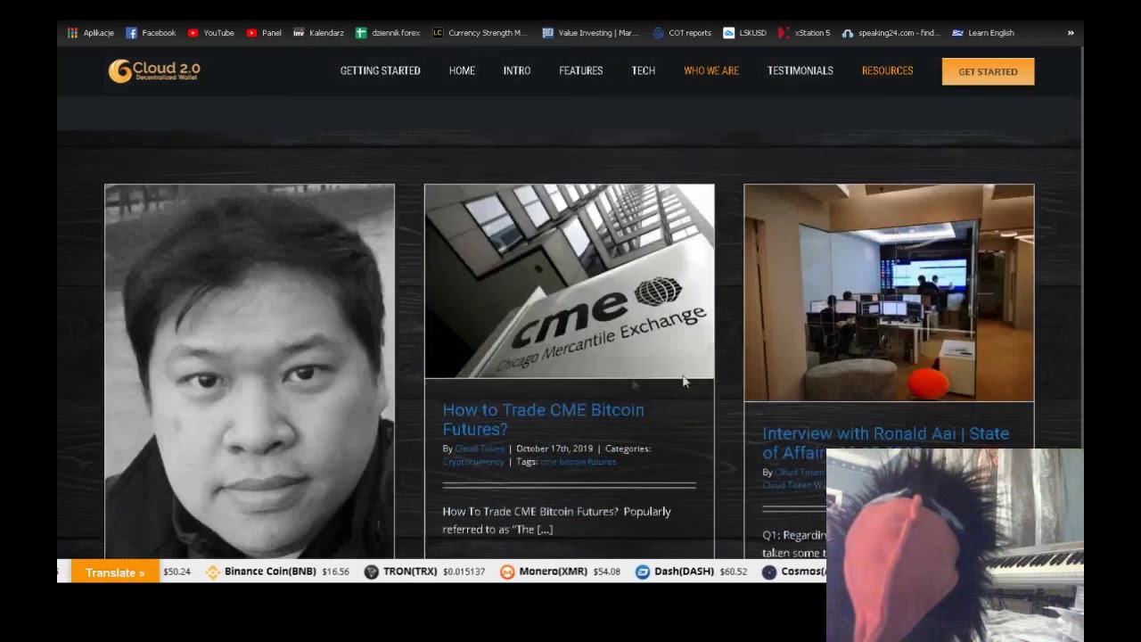Open the portrait photo post thumbnail
This screenshot has width=1141, height=642.
[250, 371]
